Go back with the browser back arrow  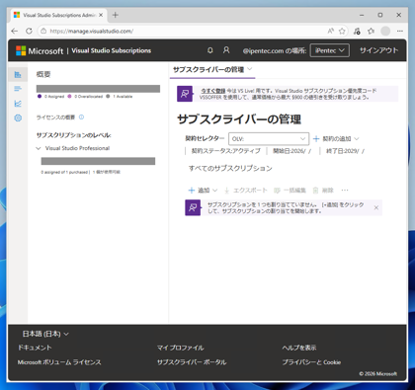point(15,31)
